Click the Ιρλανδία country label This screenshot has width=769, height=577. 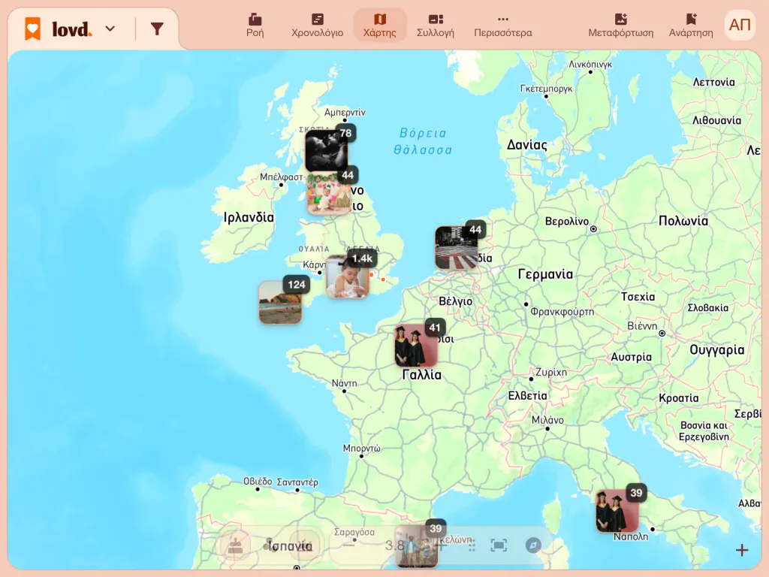(x=249, y=217)
